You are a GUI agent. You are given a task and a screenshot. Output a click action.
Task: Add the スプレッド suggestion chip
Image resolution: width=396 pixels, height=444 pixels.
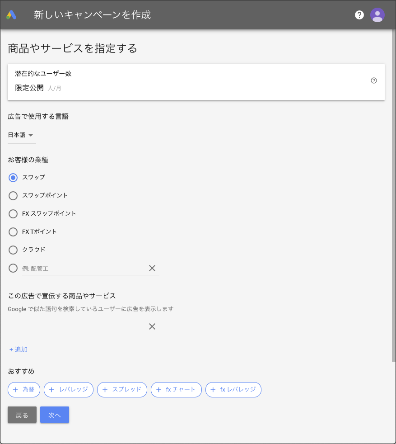point(122,390)
